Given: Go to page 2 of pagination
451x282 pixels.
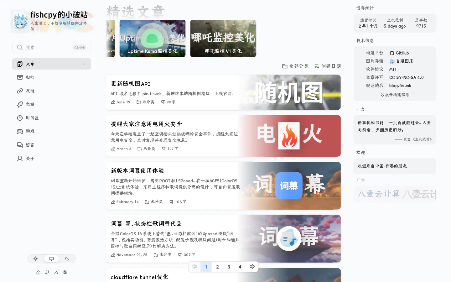Looking at the screenshot, I should (217, 267).
